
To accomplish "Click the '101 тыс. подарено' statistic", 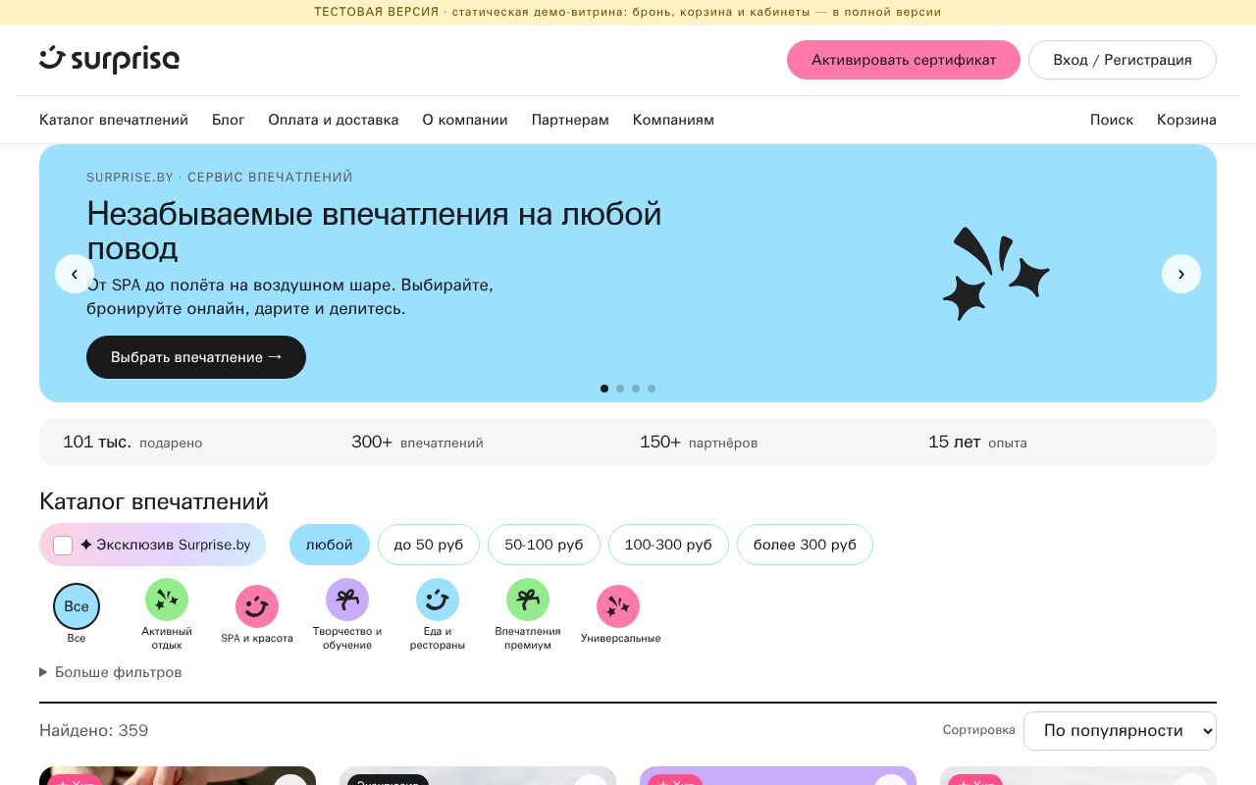I will point(132,443).
